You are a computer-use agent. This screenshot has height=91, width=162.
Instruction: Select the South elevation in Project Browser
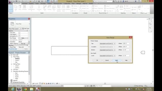17,77
